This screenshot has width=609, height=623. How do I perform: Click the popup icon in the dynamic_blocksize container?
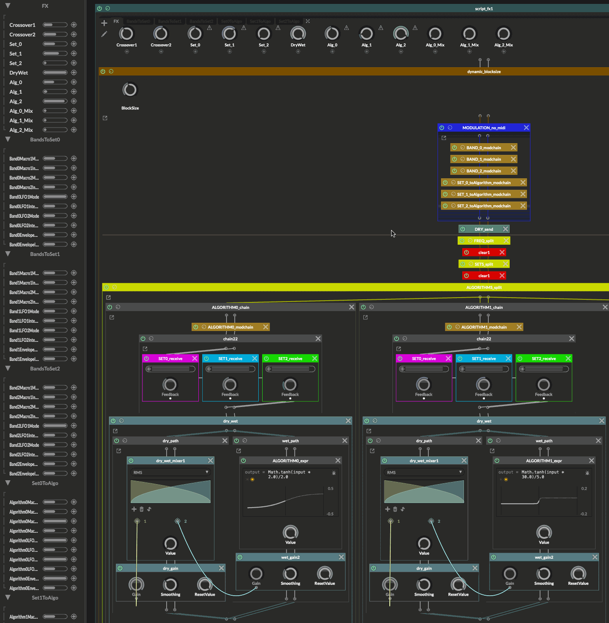105,118
